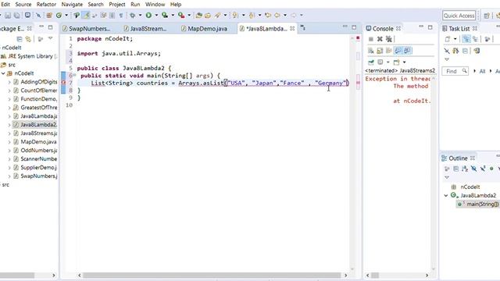
Task: Open the Navigate menu
Action: coord(72,5)
